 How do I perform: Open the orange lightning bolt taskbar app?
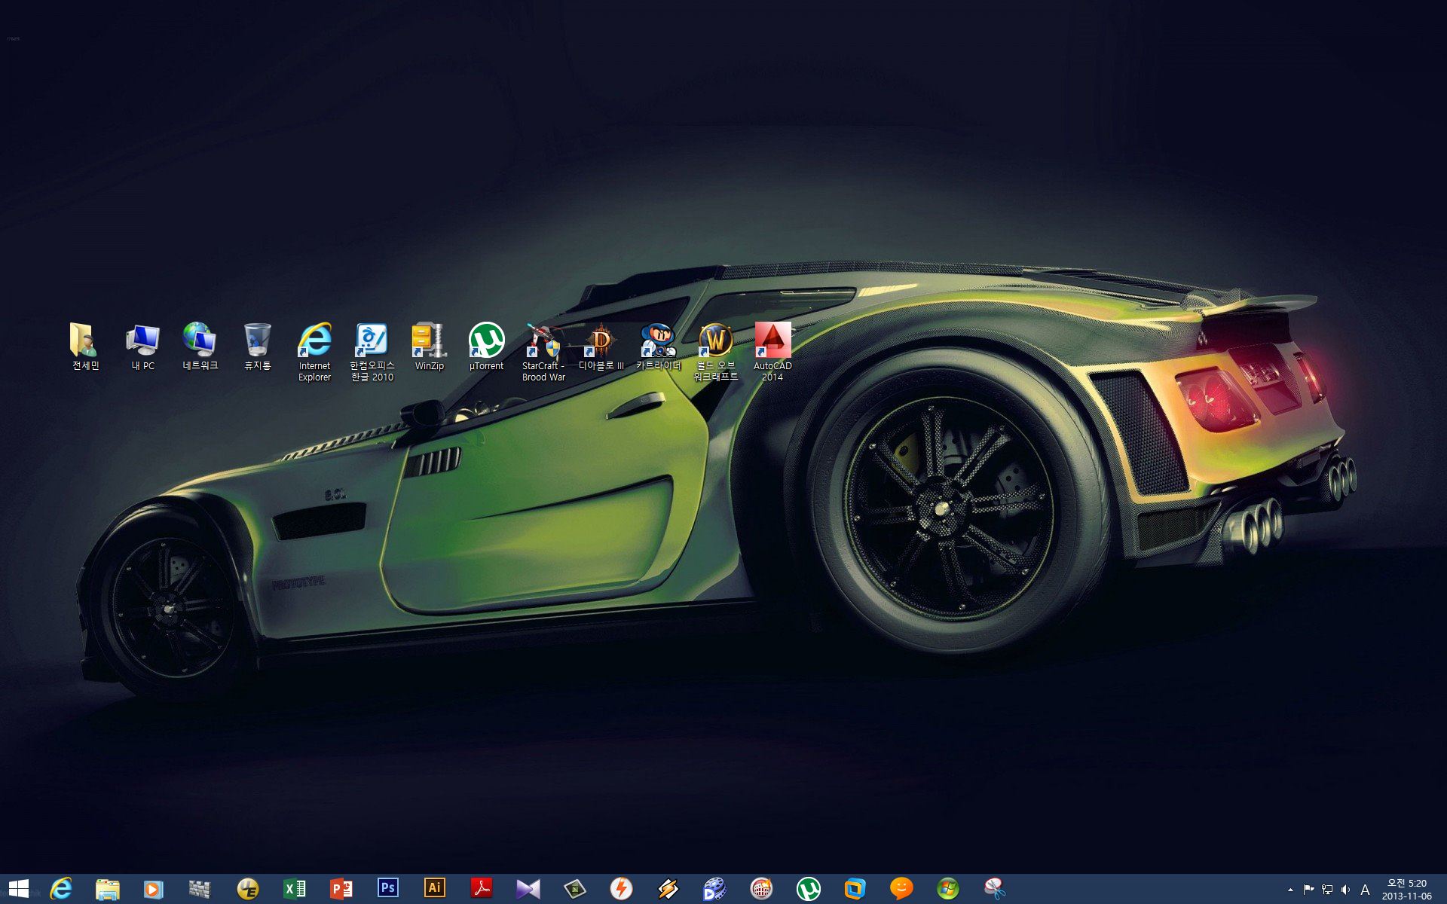621,889
